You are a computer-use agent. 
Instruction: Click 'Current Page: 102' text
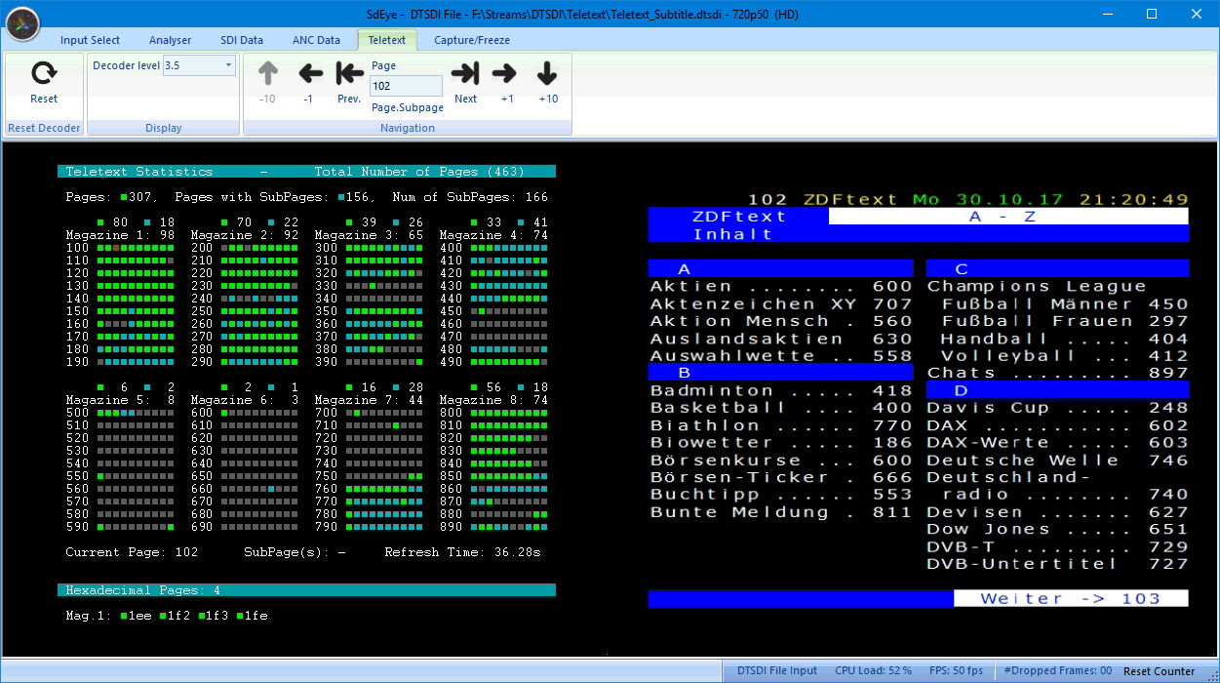coord(132,552)
